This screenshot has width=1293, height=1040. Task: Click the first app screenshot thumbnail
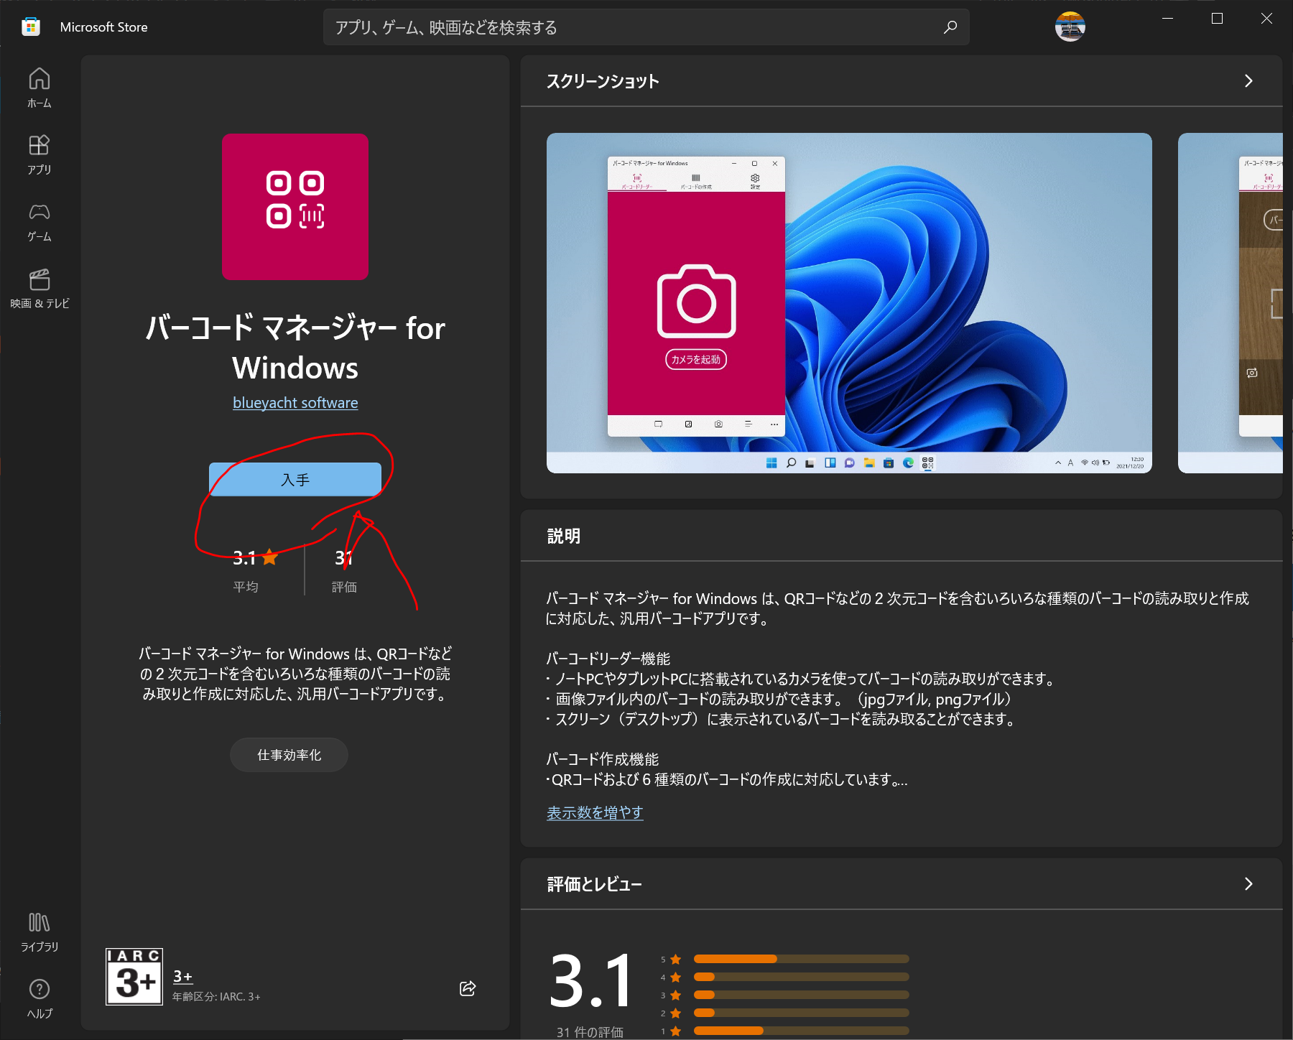(849, 302)
